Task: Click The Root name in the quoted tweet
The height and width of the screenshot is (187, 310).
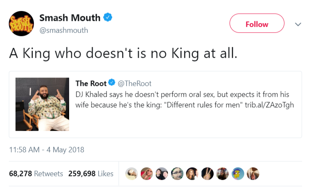Action: point(91,83)
